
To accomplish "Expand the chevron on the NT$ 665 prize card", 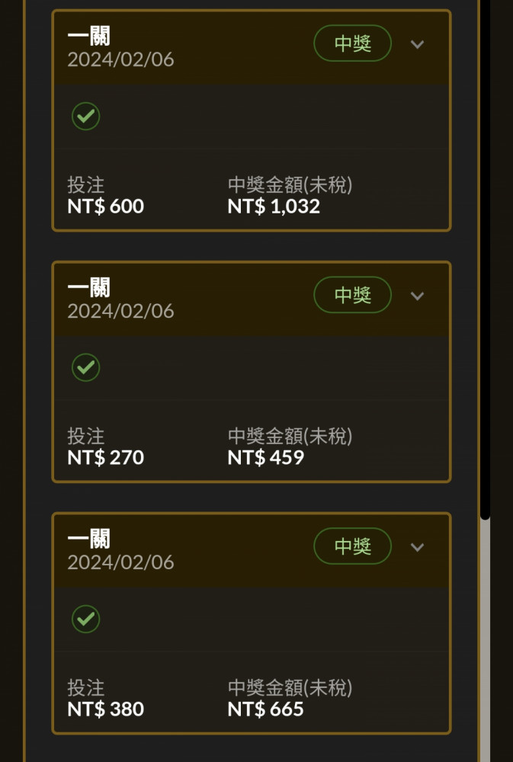I will (x=417, y=547).
